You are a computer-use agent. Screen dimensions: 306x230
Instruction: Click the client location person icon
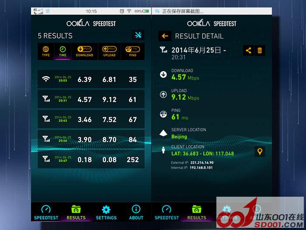pyautogui.click(x=163, y=150)
